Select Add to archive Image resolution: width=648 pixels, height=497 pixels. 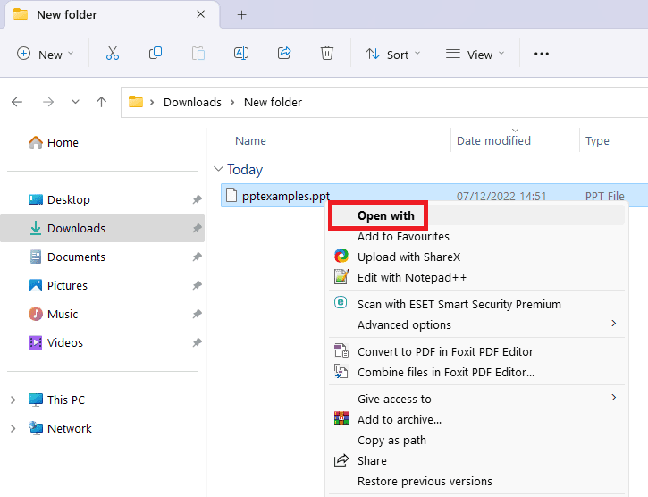point(477,420)
